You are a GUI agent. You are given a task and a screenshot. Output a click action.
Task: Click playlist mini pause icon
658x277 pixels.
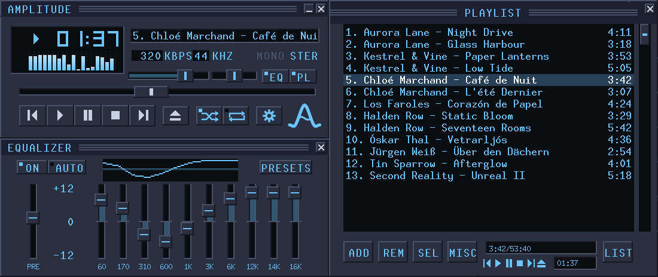point(509,263)
